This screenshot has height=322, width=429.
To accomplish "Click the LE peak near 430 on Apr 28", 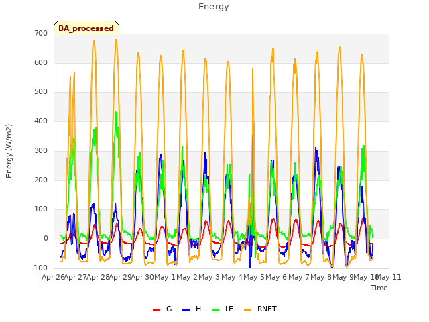I will (116, 112).
